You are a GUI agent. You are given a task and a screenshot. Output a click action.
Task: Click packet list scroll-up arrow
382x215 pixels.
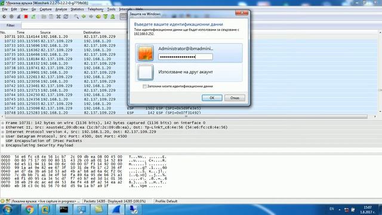(x=380, y=32)
